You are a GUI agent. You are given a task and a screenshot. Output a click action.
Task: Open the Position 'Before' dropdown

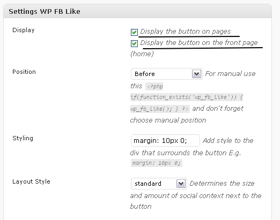[167, 74]
